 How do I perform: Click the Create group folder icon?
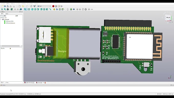coord(57,9)
